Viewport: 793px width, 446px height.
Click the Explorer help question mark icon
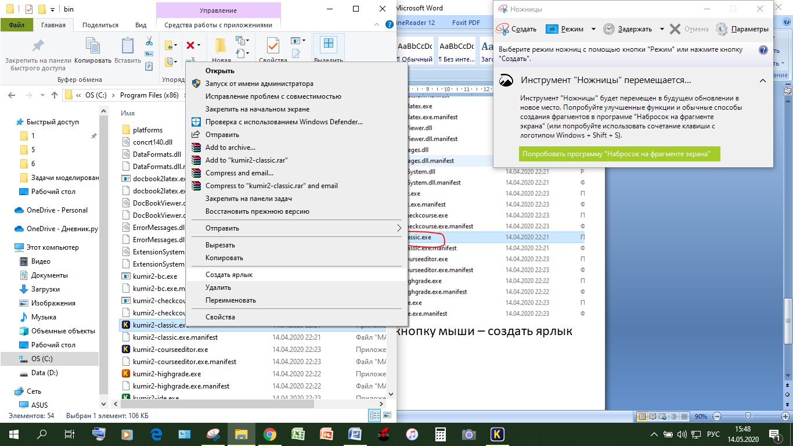(391, 25)
